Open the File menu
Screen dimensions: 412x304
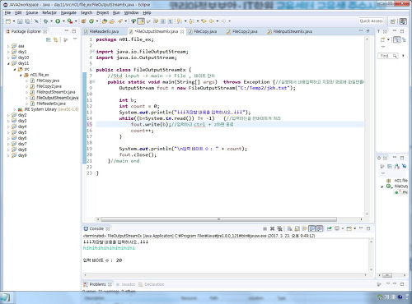point(7,12)
